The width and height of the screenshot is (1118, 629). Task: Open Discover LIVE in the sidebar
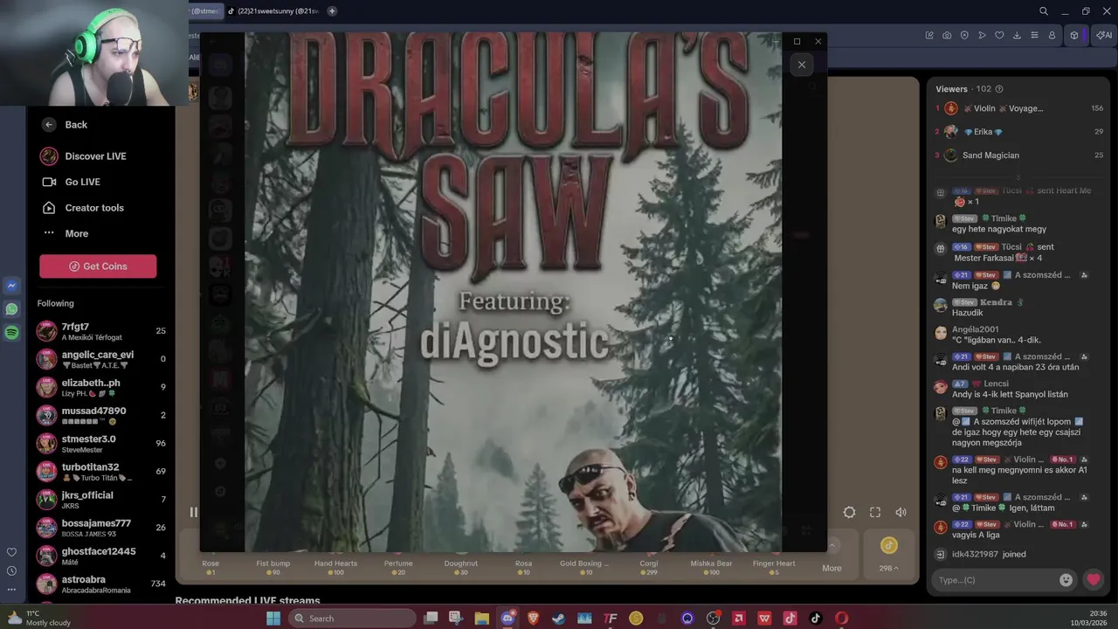(83, 156)
